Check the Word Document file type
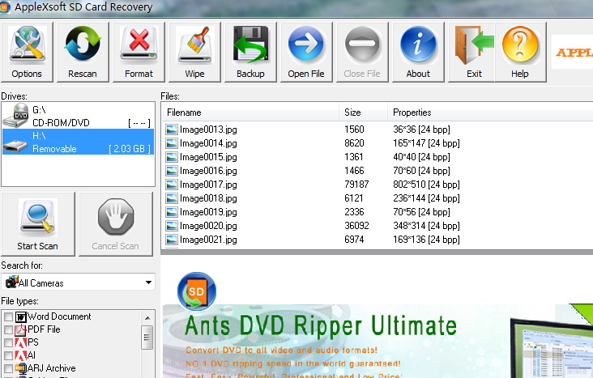Viewport: 593px width, 378px height. coord(8,316)
